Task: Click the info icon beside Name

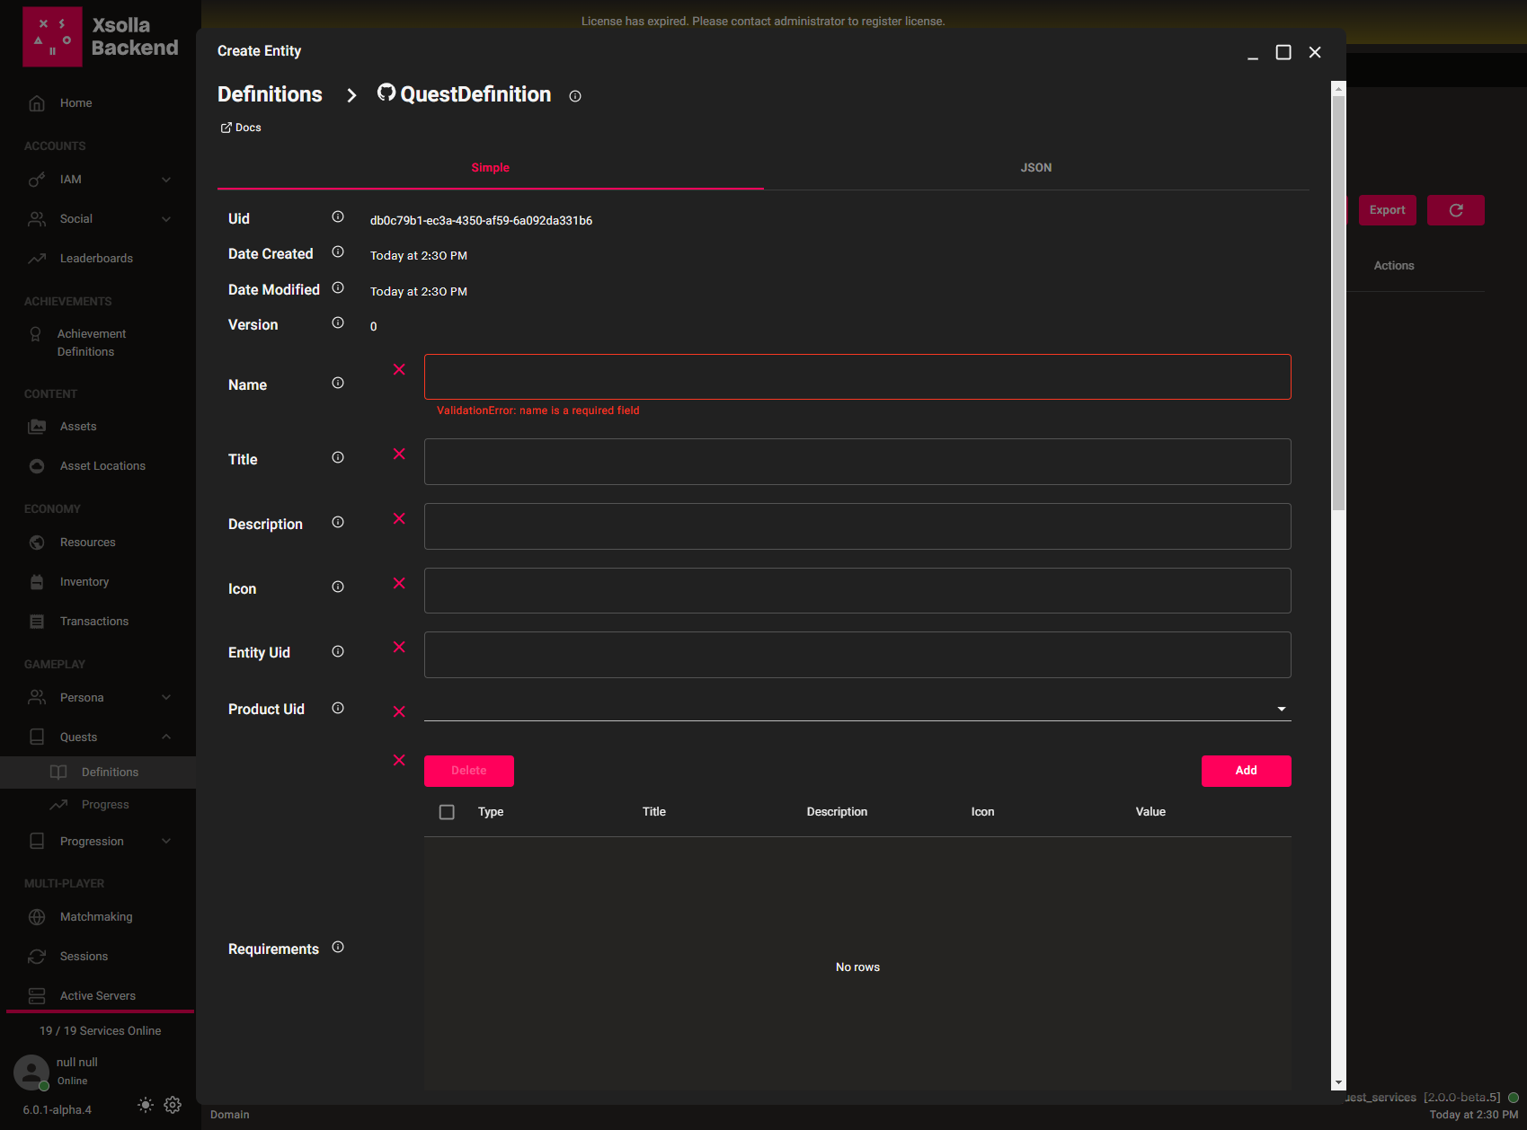Action: (338, 383)
